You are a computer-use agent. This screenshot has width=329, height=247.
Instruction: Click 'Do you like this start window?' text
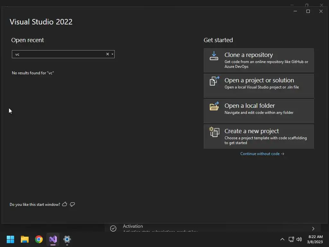(x=35, y=204)
